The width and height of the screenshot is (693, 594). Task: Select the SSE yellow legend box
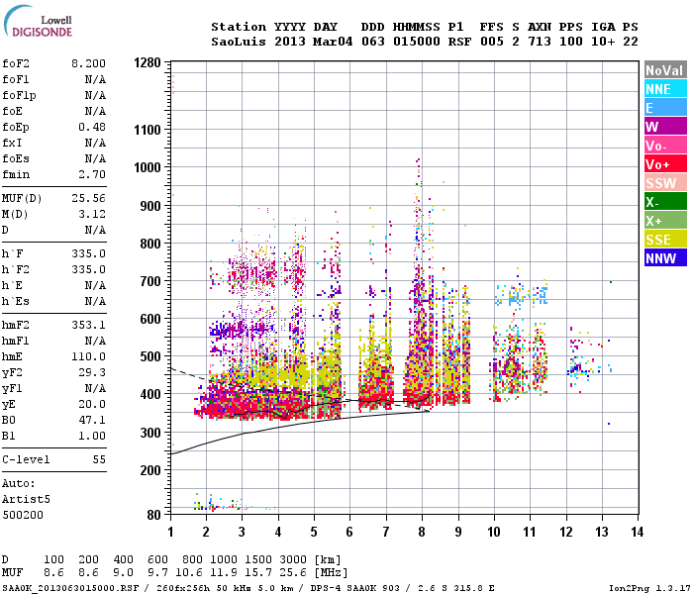[x=665, y=240]
